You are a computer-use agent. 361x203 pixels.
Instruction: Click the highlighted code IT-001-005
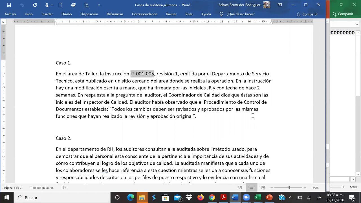pyautogui.click(x=142, y=74)
